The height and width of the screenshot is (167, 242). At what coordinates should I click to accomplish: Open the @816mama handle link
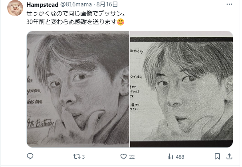tap(76, 4)
